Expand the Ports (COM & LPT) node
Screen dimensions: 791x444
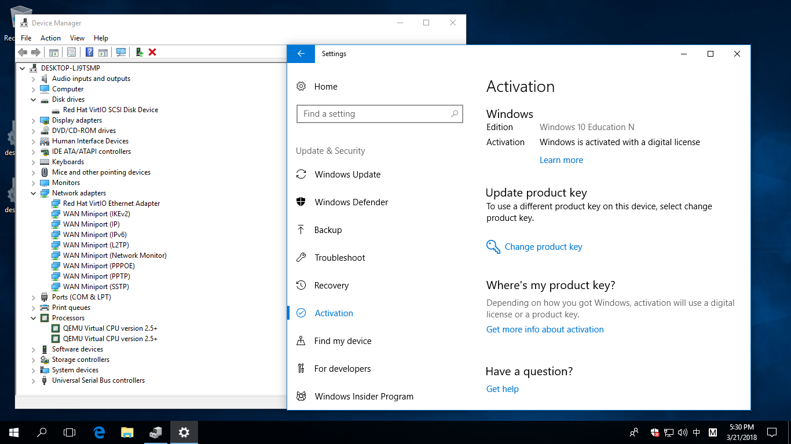[x=34, y=297]
